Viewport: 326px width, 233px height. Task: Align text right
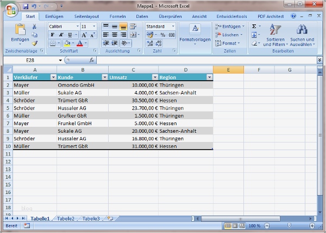pyautogui.click(x=123, y=35)
